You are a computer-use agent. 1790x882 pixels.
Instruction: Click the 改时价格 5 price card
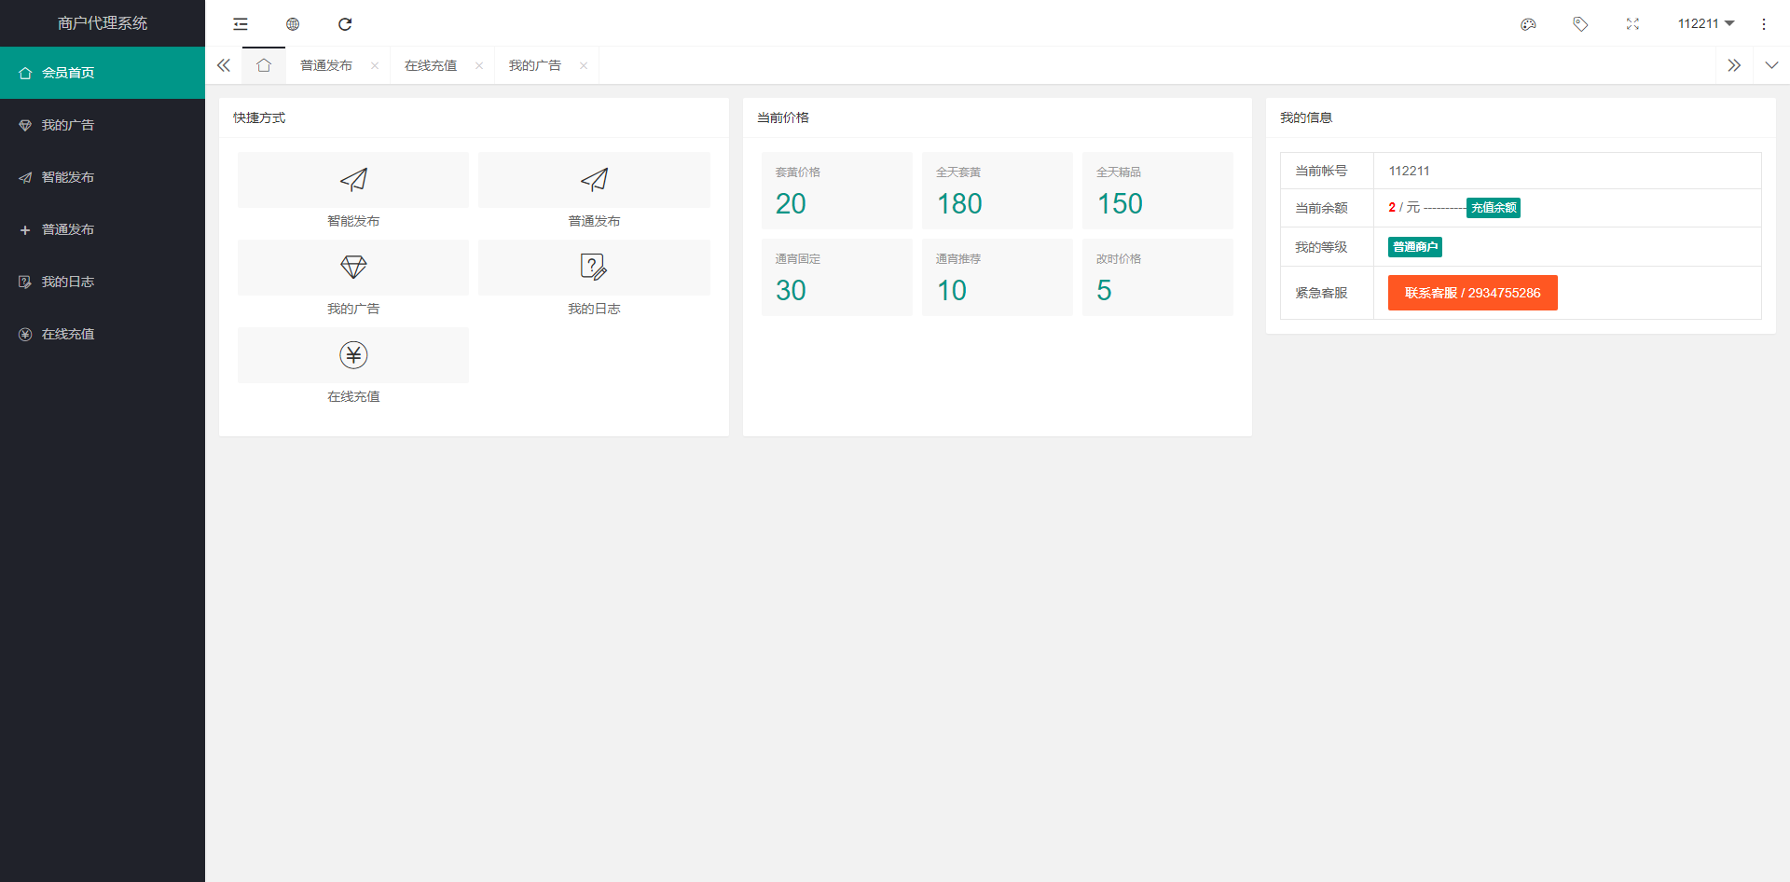[x=1158, y=277]
